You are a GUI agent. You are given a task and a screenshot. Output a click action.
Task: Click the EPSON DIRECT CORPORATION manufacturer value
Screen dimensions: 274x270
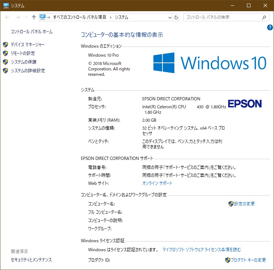coord(171,99)
